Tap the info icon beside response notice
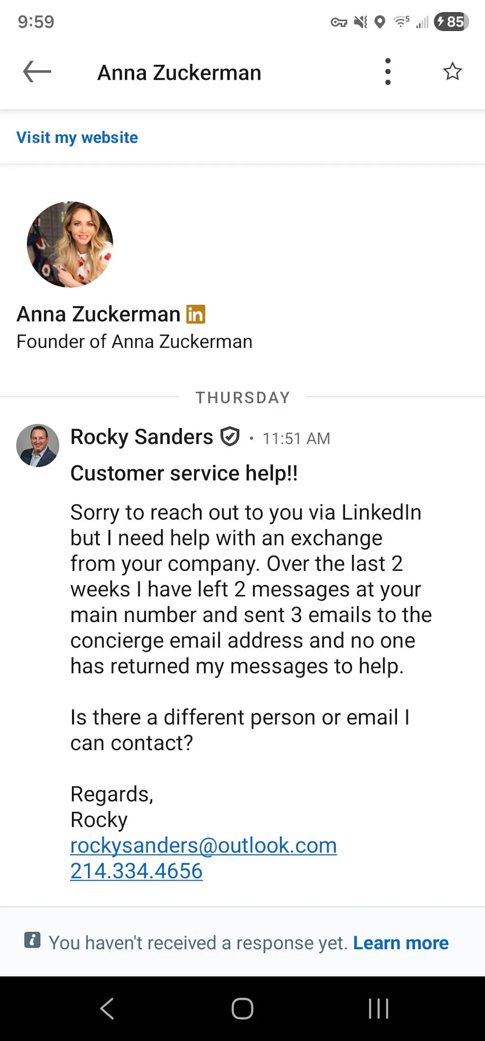This screenshot has height=1041, width=485. (x=32, y=940)
